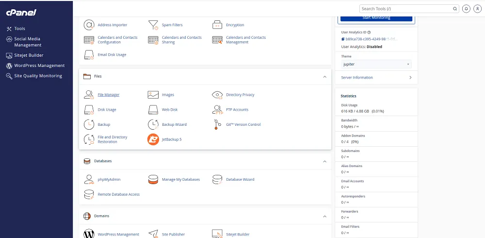Click the Files section header title

[x=98, y=76]
